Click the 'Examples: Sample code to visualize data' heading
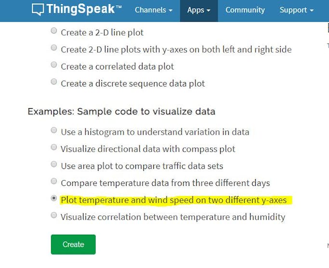This screenshot has width=329, height=268. (121, 112)
